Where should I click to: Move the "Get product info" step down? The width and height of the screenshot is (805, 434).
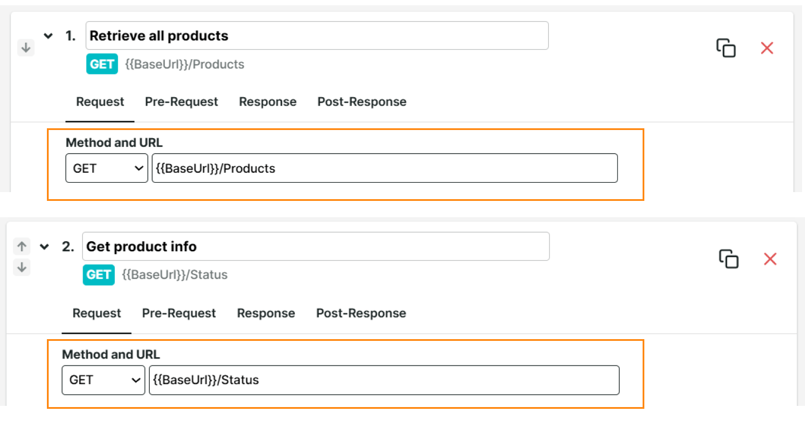(22, 267)
